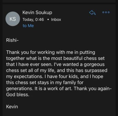Expand recipients by clicking 'to Me'
This screenshot has width=118, height=116.
pyautogui.click(x=28, y=26)
